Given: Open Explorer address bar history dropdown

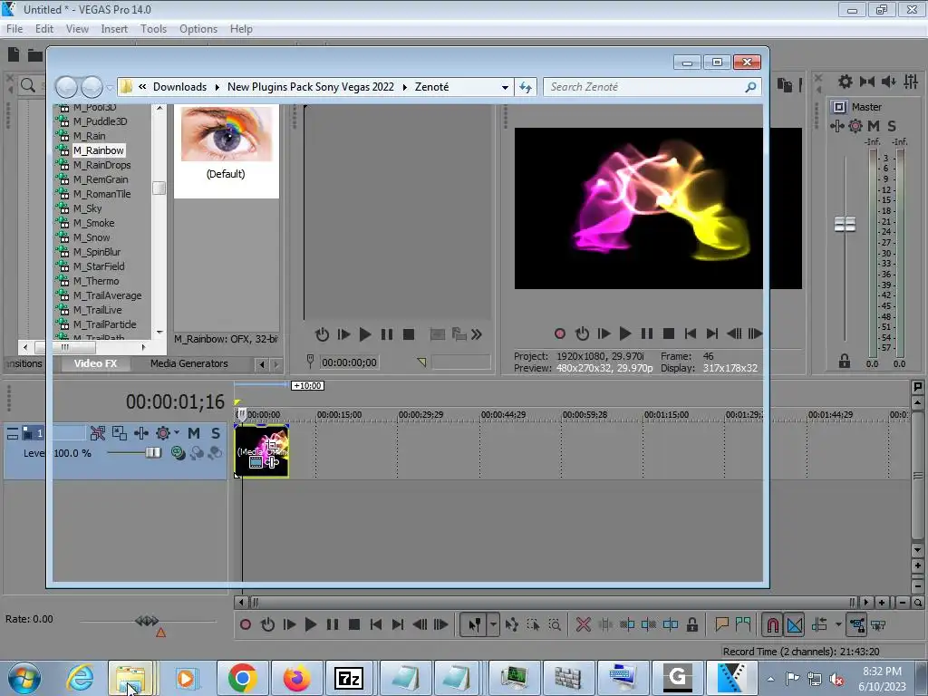Looking at the screenshot, I should click(x=505, y=87).
